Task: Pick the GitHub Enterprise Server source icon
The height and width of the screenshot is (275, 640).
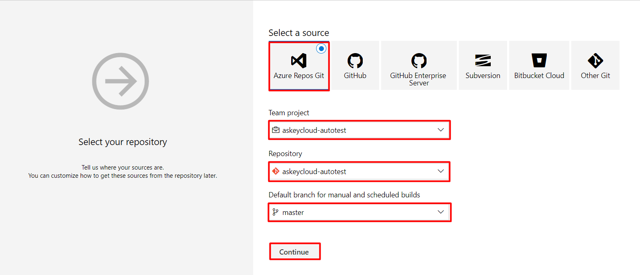Action: click(x=419, y=61)
